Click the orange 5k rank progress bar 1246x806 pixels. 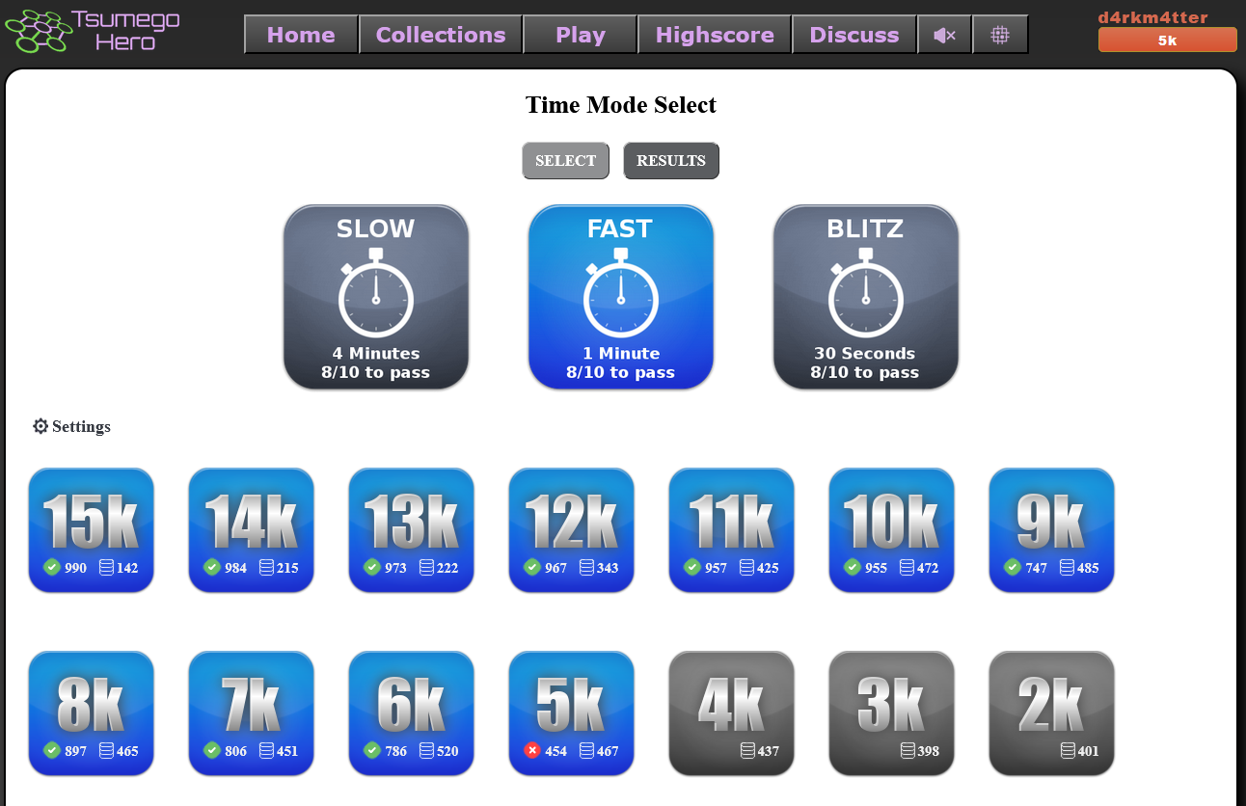(1167, 40)
